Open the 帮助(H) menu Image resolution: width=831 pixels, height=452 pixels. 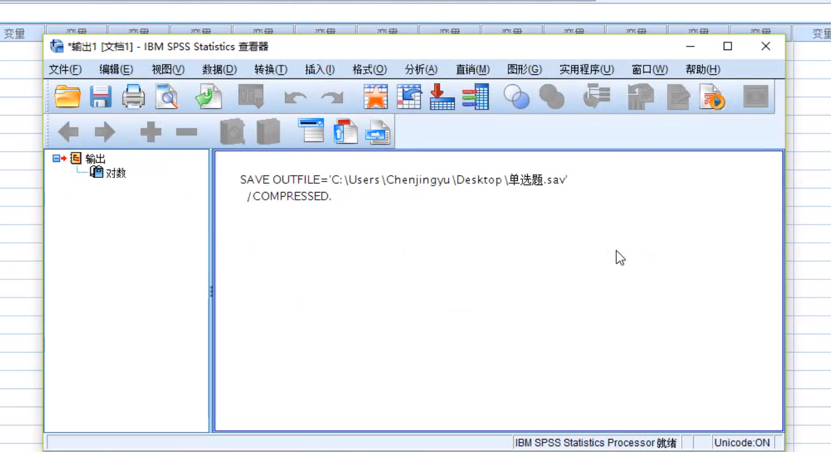[703, 70]
